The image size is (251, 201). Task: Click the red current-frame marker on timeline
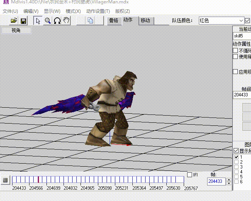click(x=39, y=179)
